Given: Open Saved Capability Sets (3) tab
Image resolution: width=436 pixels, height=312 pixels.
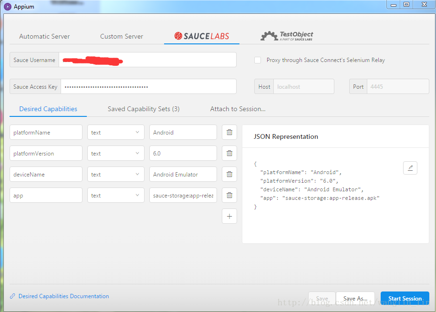Looking at the screenshot, I should coord(144,109).
